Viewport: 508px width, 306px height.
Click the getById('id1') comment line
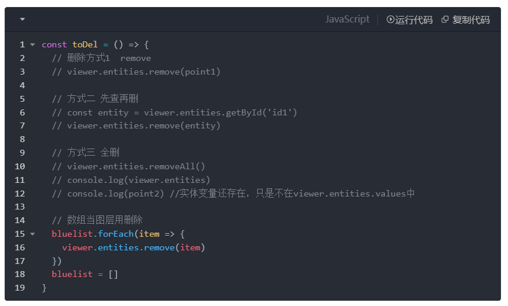click(174, 112)
